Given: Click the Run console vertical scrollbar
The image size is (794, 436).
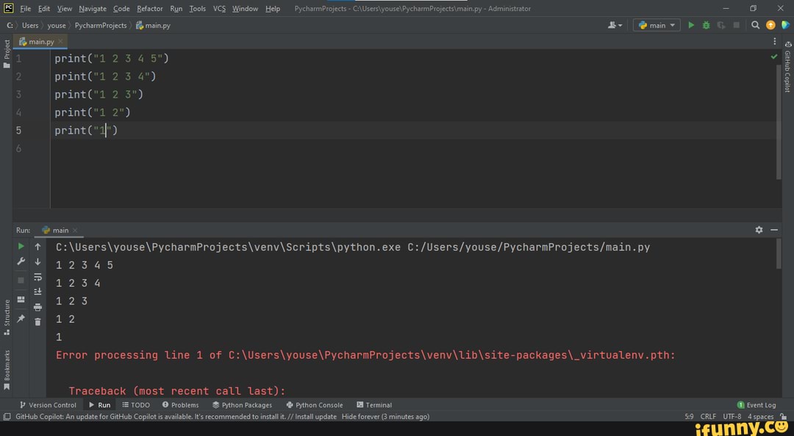Looking at the screenshot, I should [x=779, y=254].
